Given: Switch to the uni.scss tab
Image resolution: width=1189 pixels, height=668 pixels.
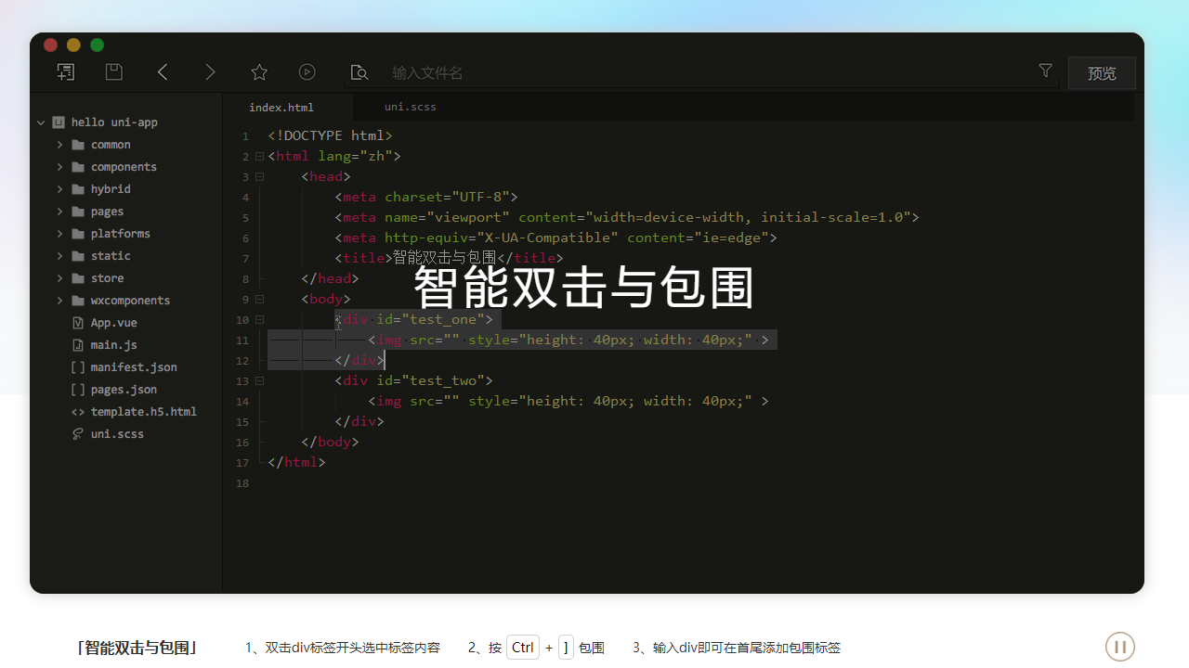Looking at the screenshot, I should 410,106.
